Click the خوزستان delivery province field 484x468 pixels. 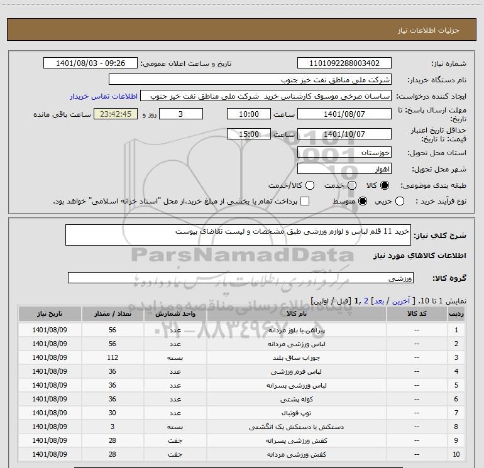point(344,153)
